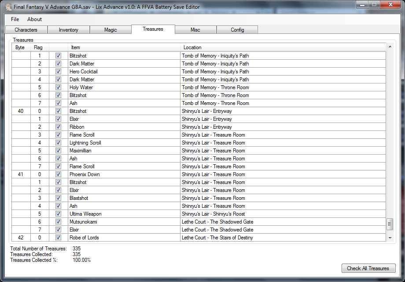Select the Mutsunokami item cell
The width and height of the screenshot is (405, 282).
124,222
